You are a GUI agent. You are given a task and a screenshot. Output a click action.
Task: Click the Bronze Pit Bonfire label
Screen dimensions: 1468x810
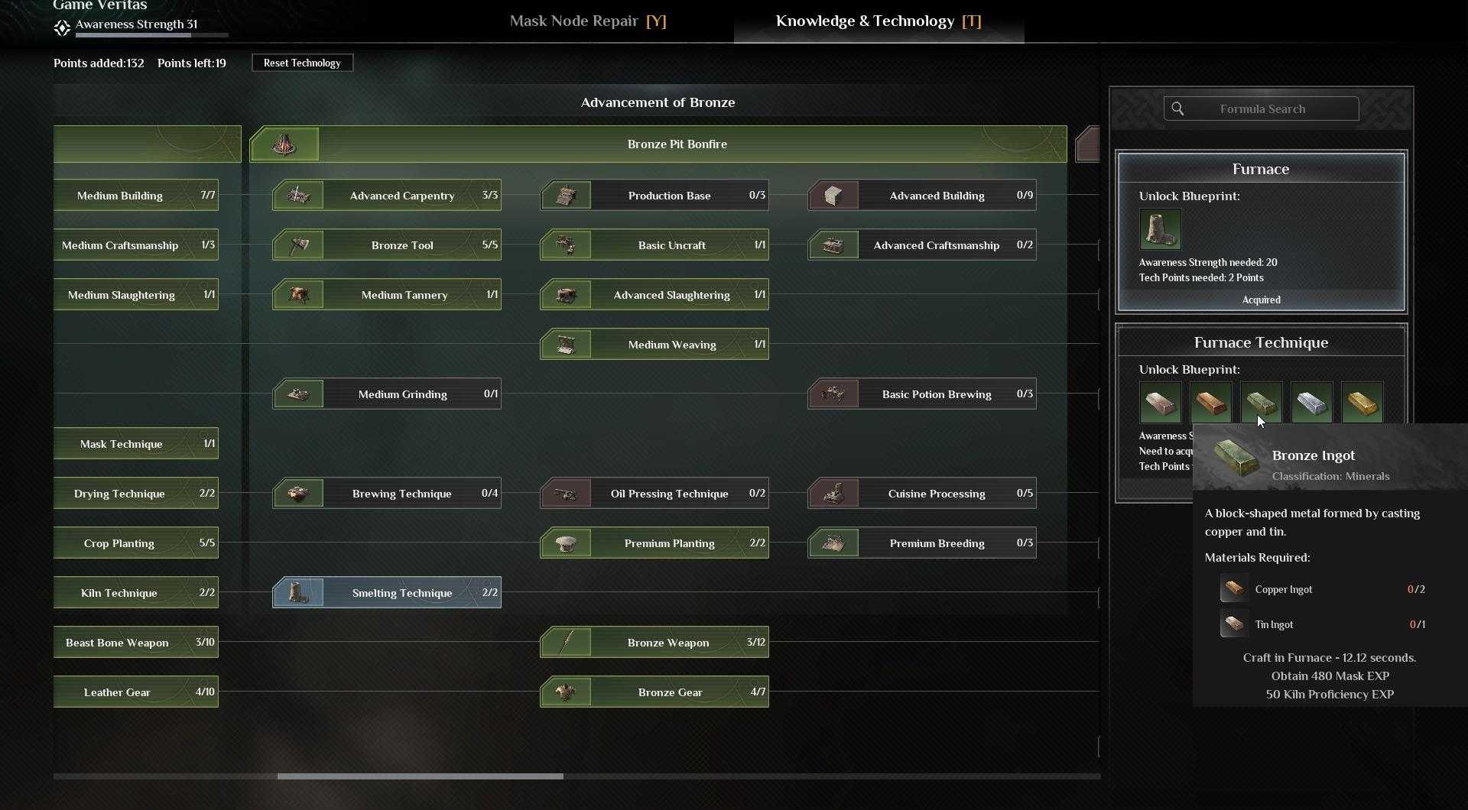point(677,144)
